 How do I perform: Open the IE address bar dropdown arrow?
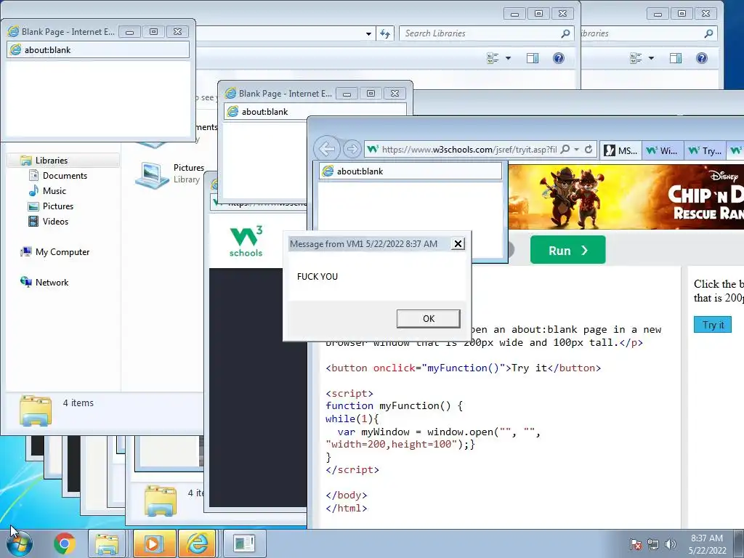click(x=576, y=150)
